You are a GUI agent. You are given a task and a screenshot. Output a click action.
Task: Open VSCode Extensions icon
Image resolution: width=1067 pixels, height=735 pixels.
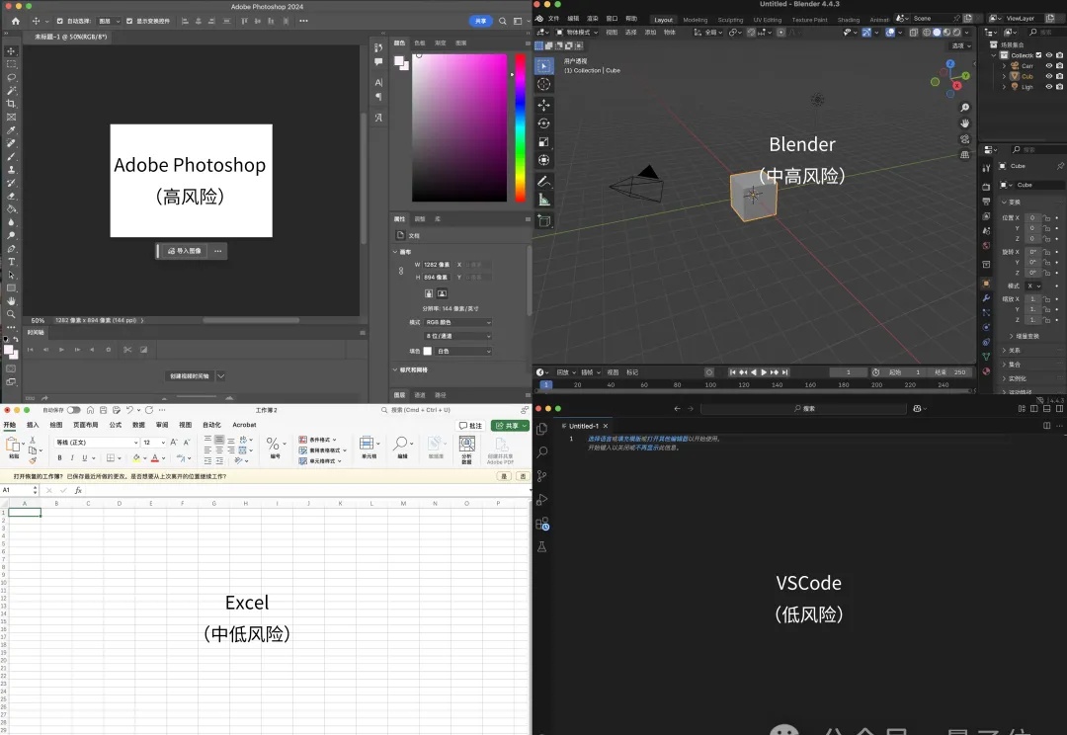pyautogui.click(x=542, y=524)
